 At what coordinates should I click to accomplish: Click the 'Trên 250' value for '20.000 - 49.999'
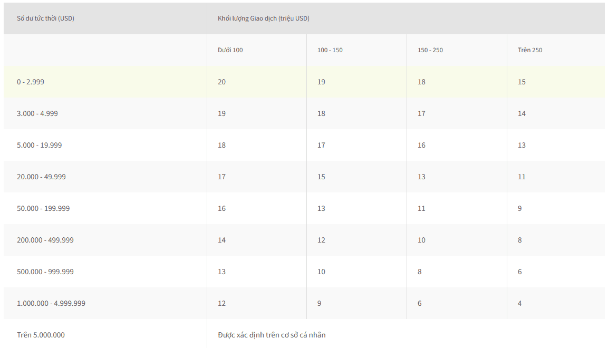coord(522,177)
